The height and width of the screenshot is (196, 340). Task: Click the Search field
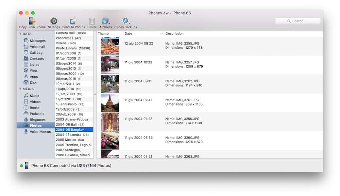click(298, 21)
